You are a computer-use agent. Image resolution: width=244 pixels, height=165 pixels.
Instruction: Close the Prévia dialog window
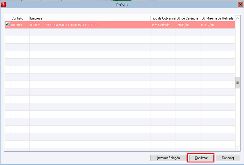point(240,5)
